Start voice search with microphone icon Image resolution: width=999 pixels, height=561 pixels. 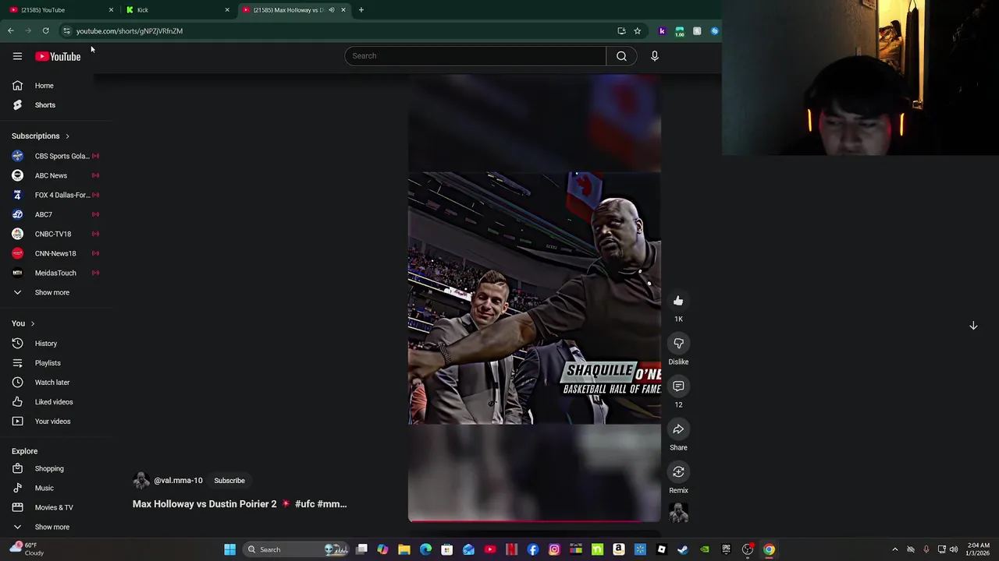[x=654, y=56]
